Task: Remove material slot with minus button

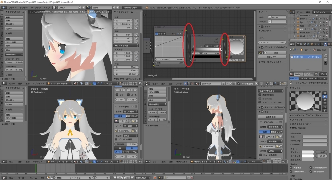Action: point(326,59)
